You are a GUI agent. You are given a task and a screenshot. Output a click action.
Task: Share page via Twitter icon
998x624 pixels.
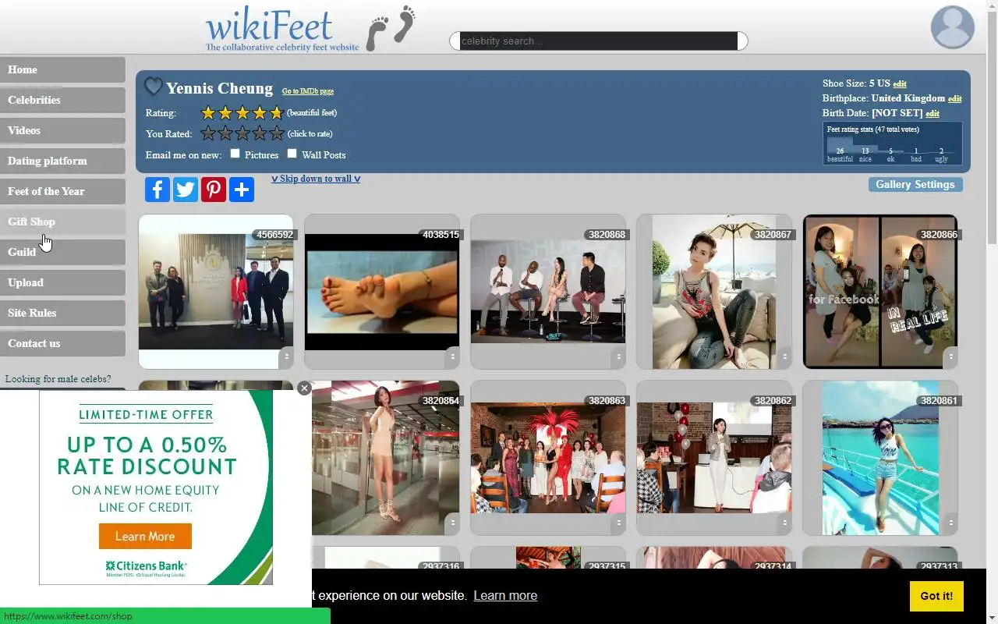(186, 190)
